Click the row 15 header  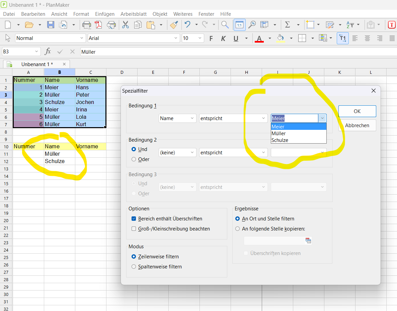coord(6,184)
